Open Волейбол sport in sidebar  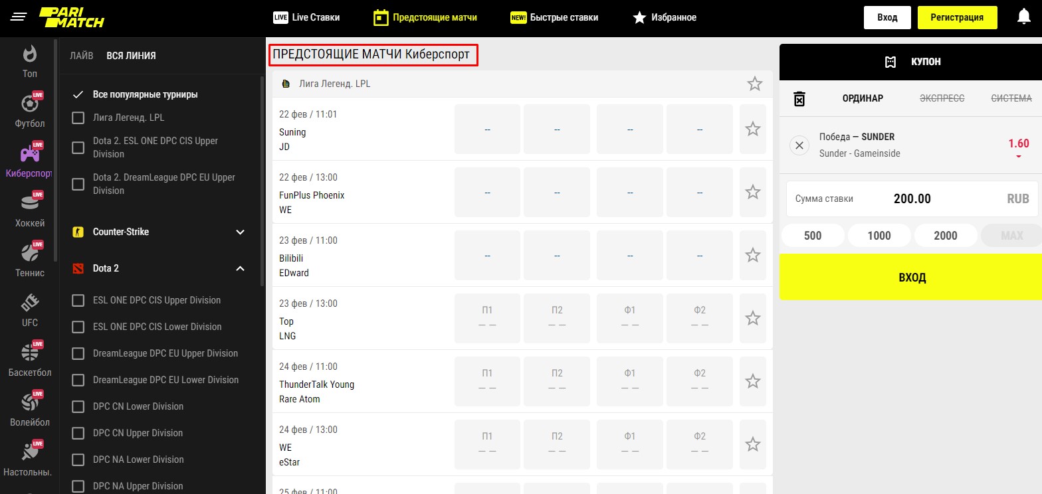tap(30, 410)
